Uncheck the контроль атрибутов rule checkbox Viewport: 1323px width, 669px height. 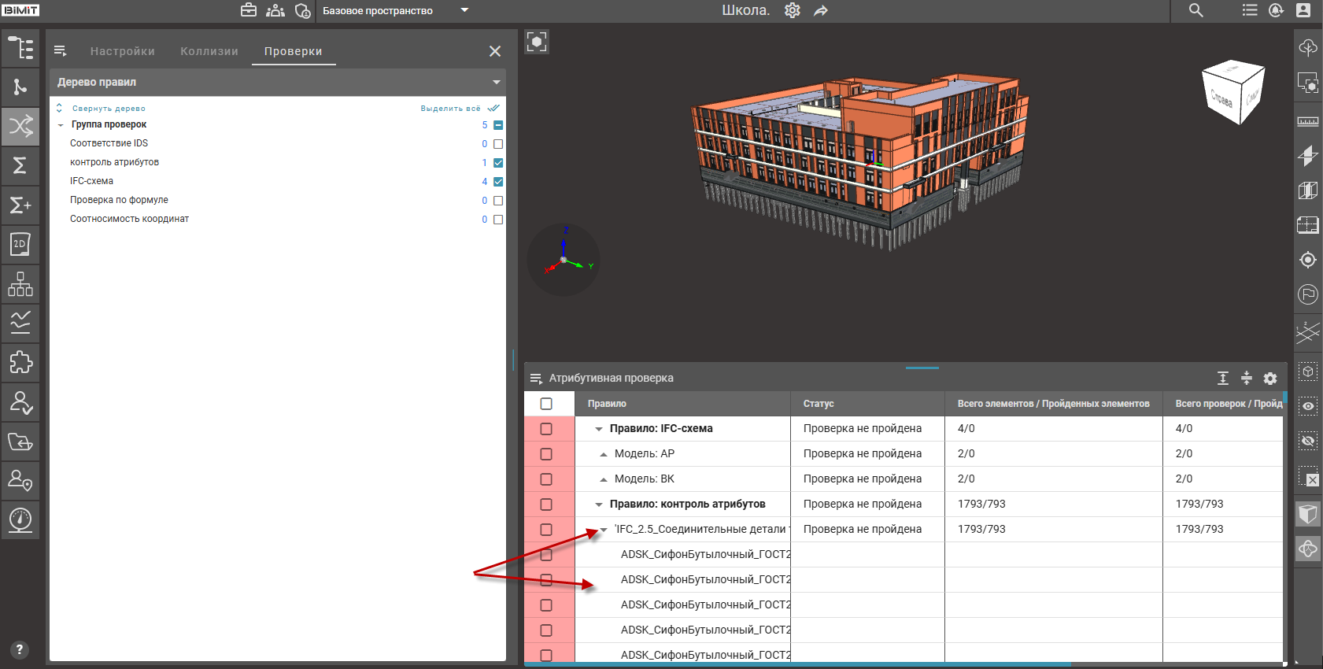498,163
